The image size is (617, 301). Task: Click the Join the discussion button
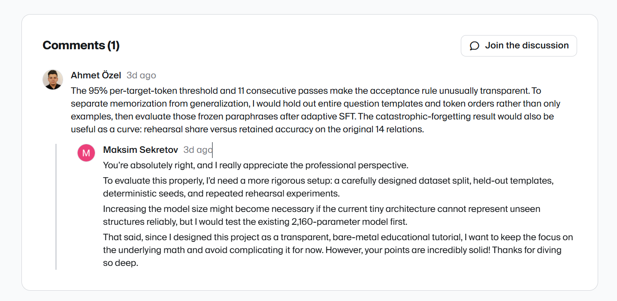519,46
